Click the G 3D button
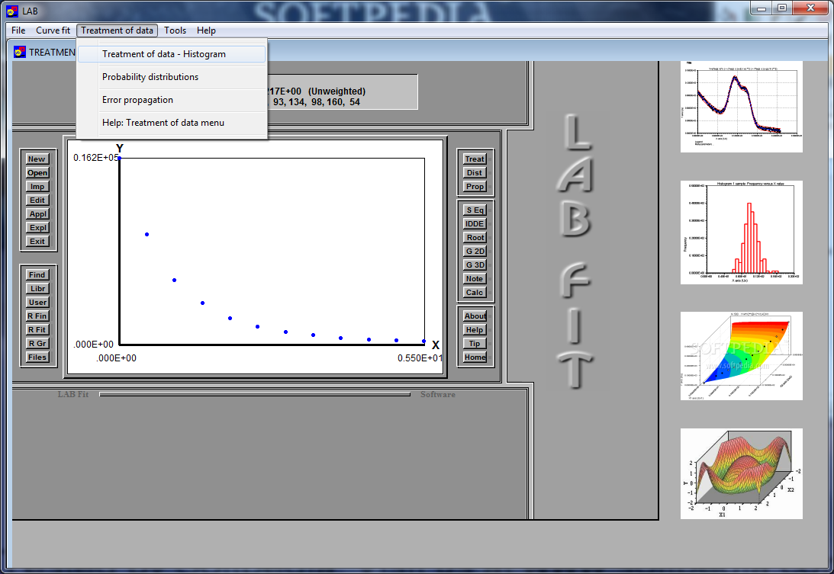Viewport: 834px width, 574px height. tap(475, 265)
